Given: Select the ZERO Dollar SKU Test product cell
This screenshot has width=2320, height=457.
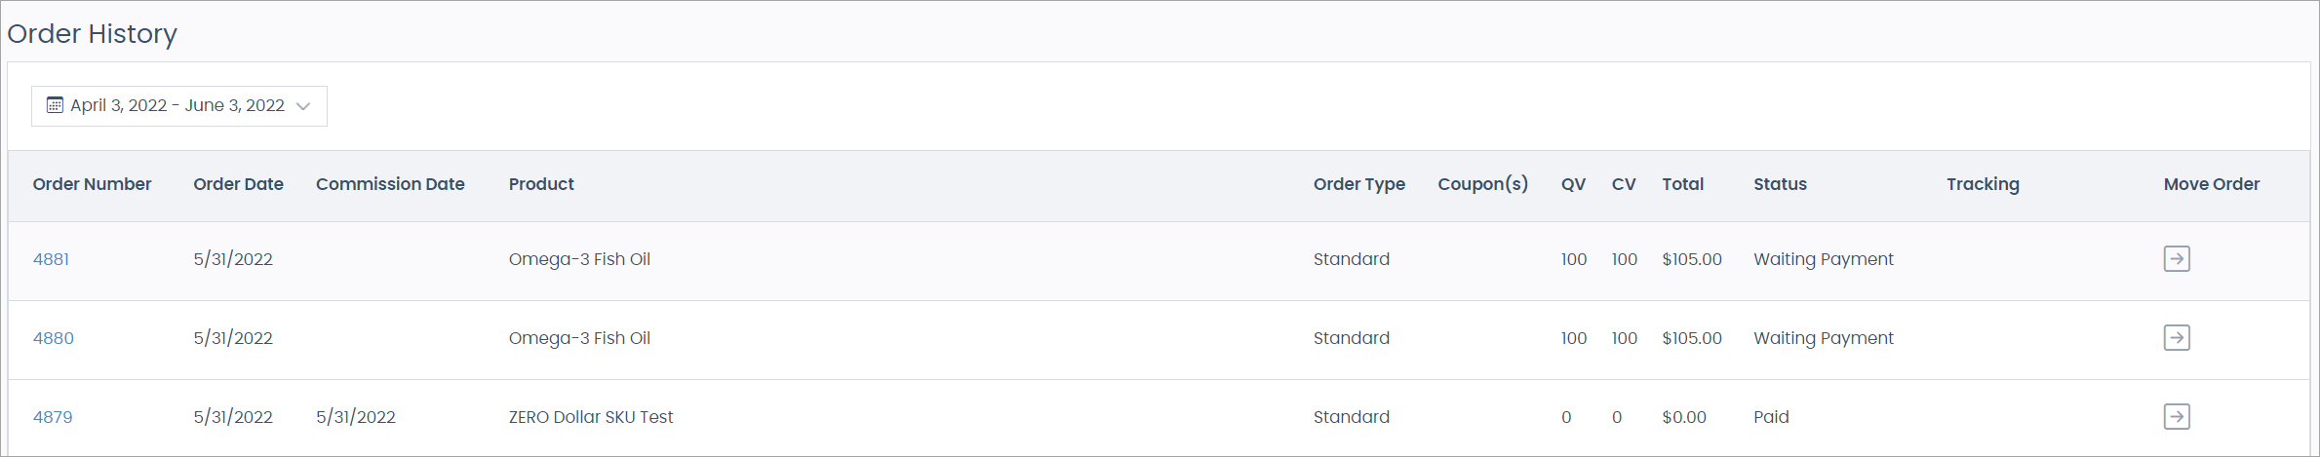Looking at the screenshot, I should point(591,417).
